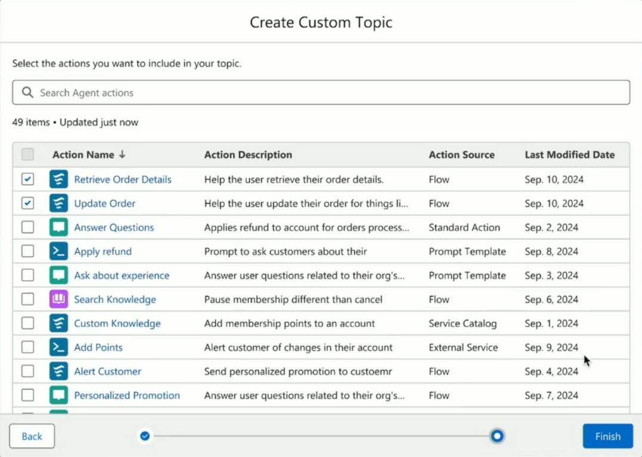Viewport: 642px width, 457px height.
Task: Go back with the Back button
Action: click(x=32, y=436)
